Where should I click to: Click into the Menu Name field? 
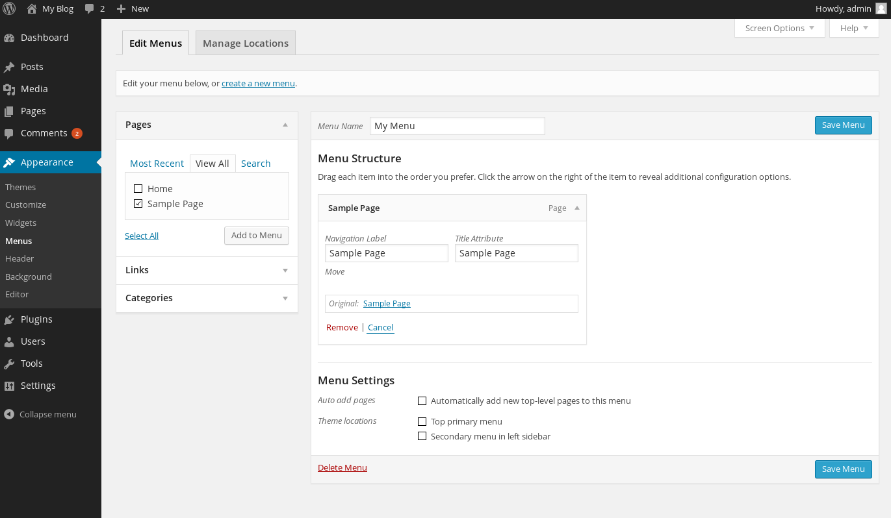[457, 126]
